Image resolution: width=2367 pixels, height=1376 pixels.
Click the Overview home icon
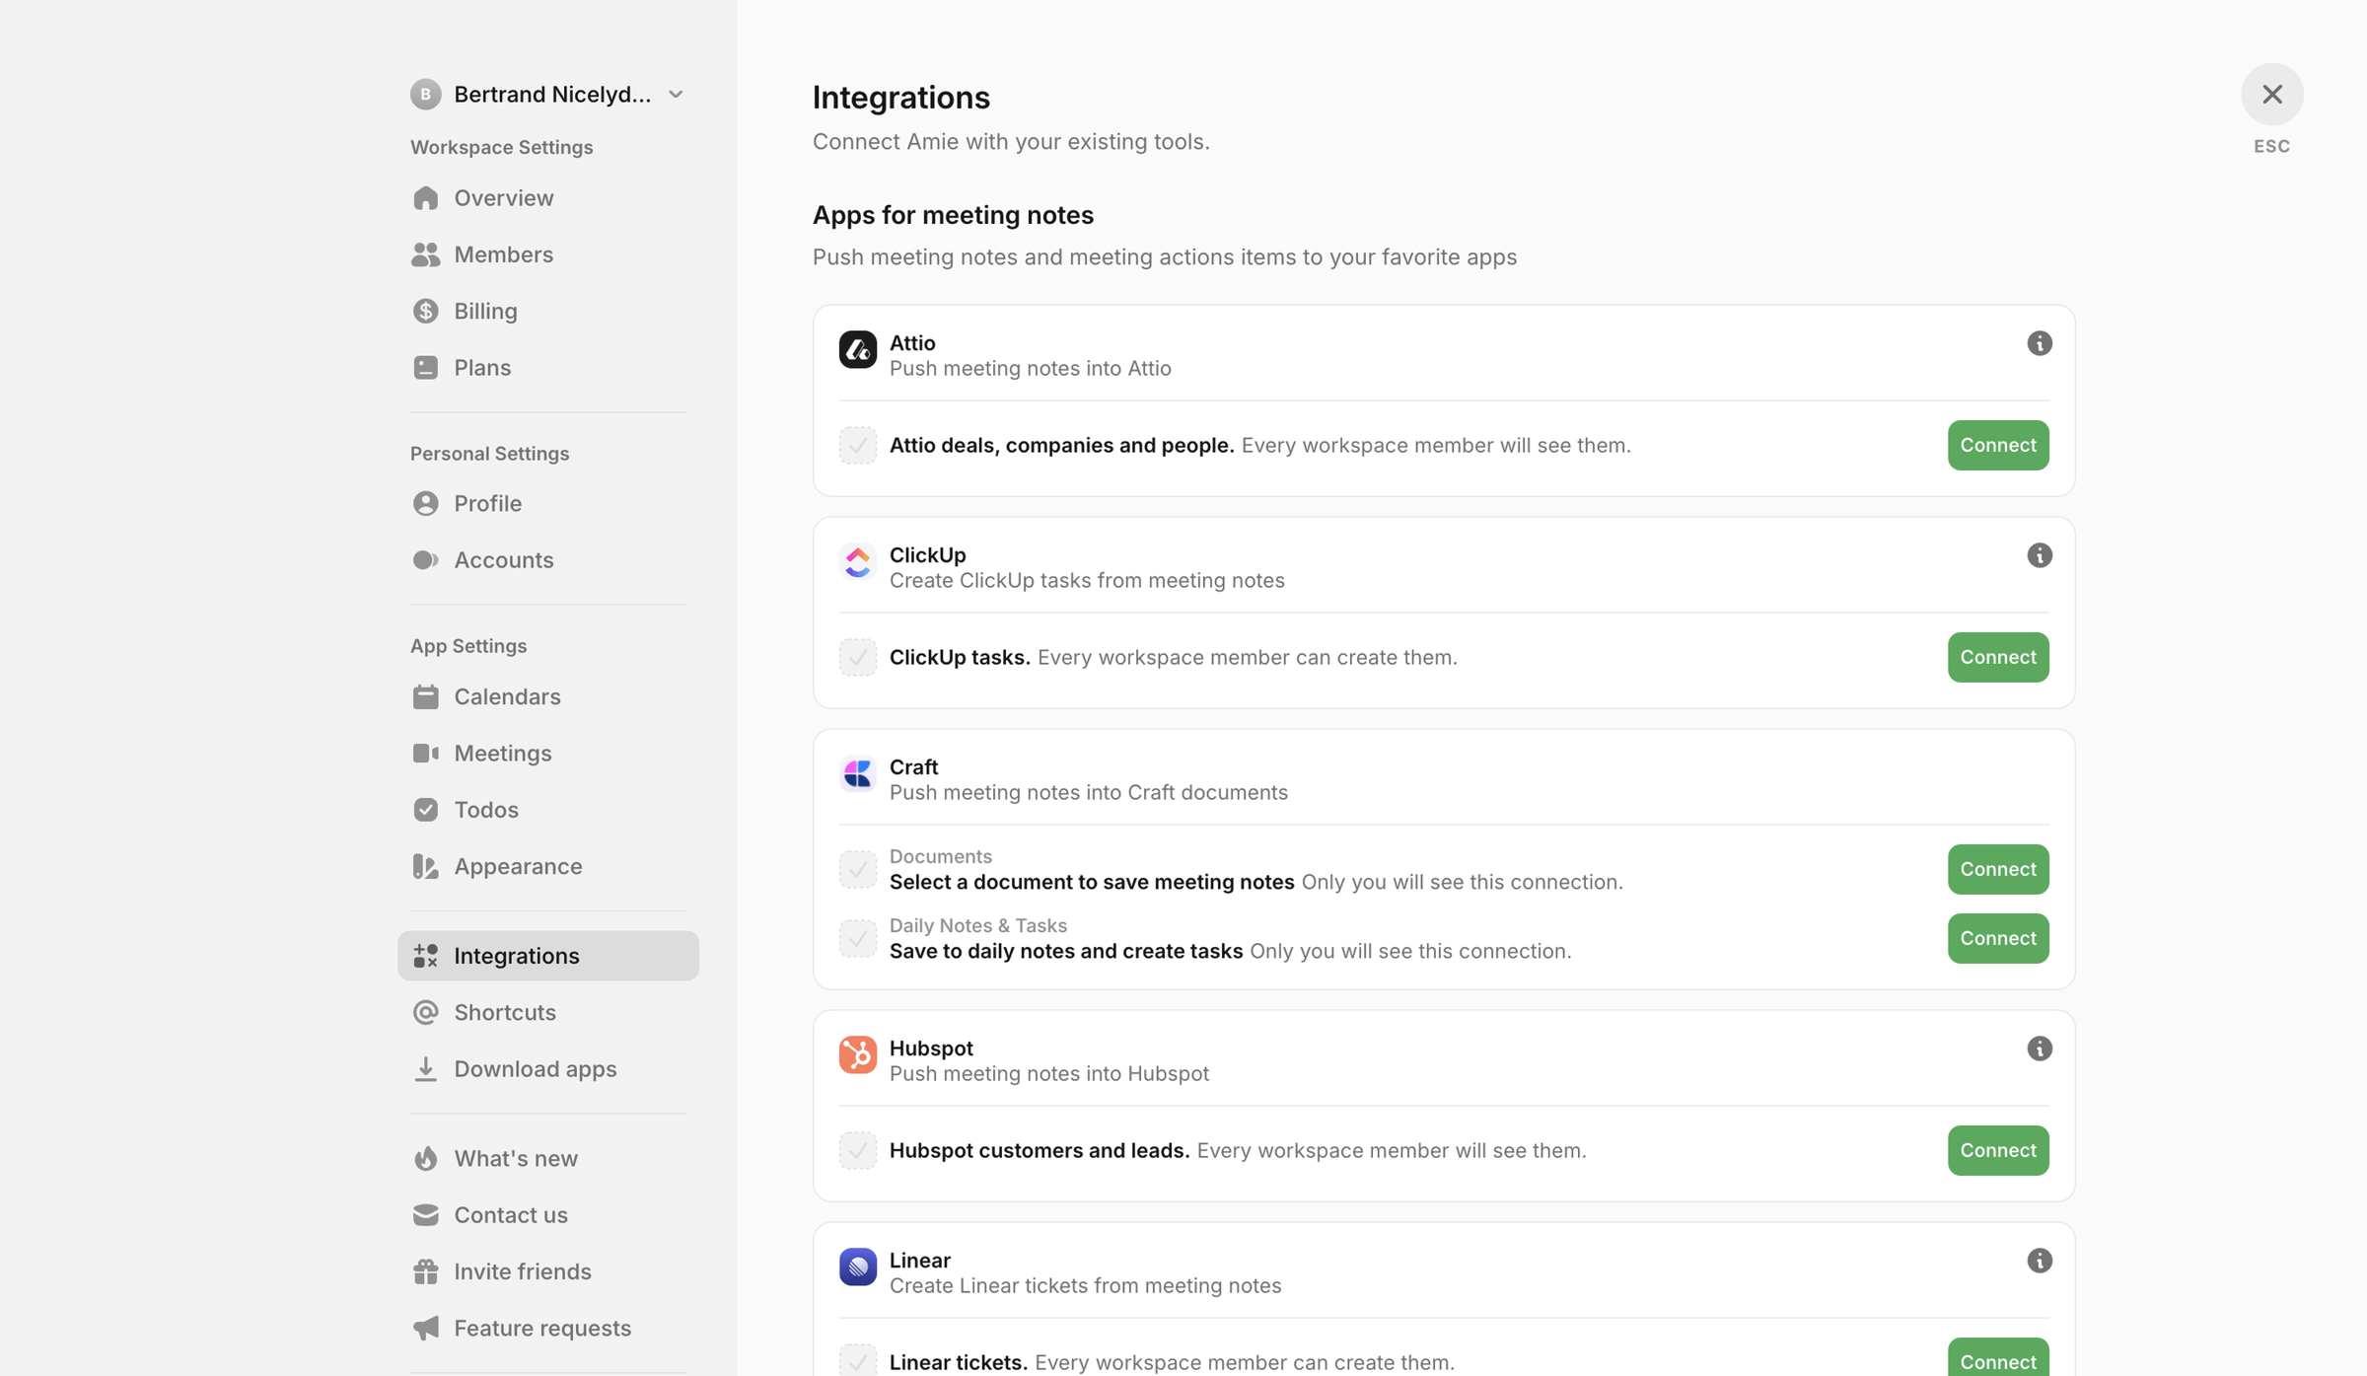[x=425, y=198]
